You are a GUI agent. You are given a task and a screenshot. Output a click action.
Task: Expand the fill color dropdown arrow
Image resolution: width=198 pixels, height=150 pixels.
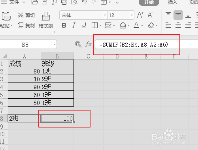(x=128, y=25)
